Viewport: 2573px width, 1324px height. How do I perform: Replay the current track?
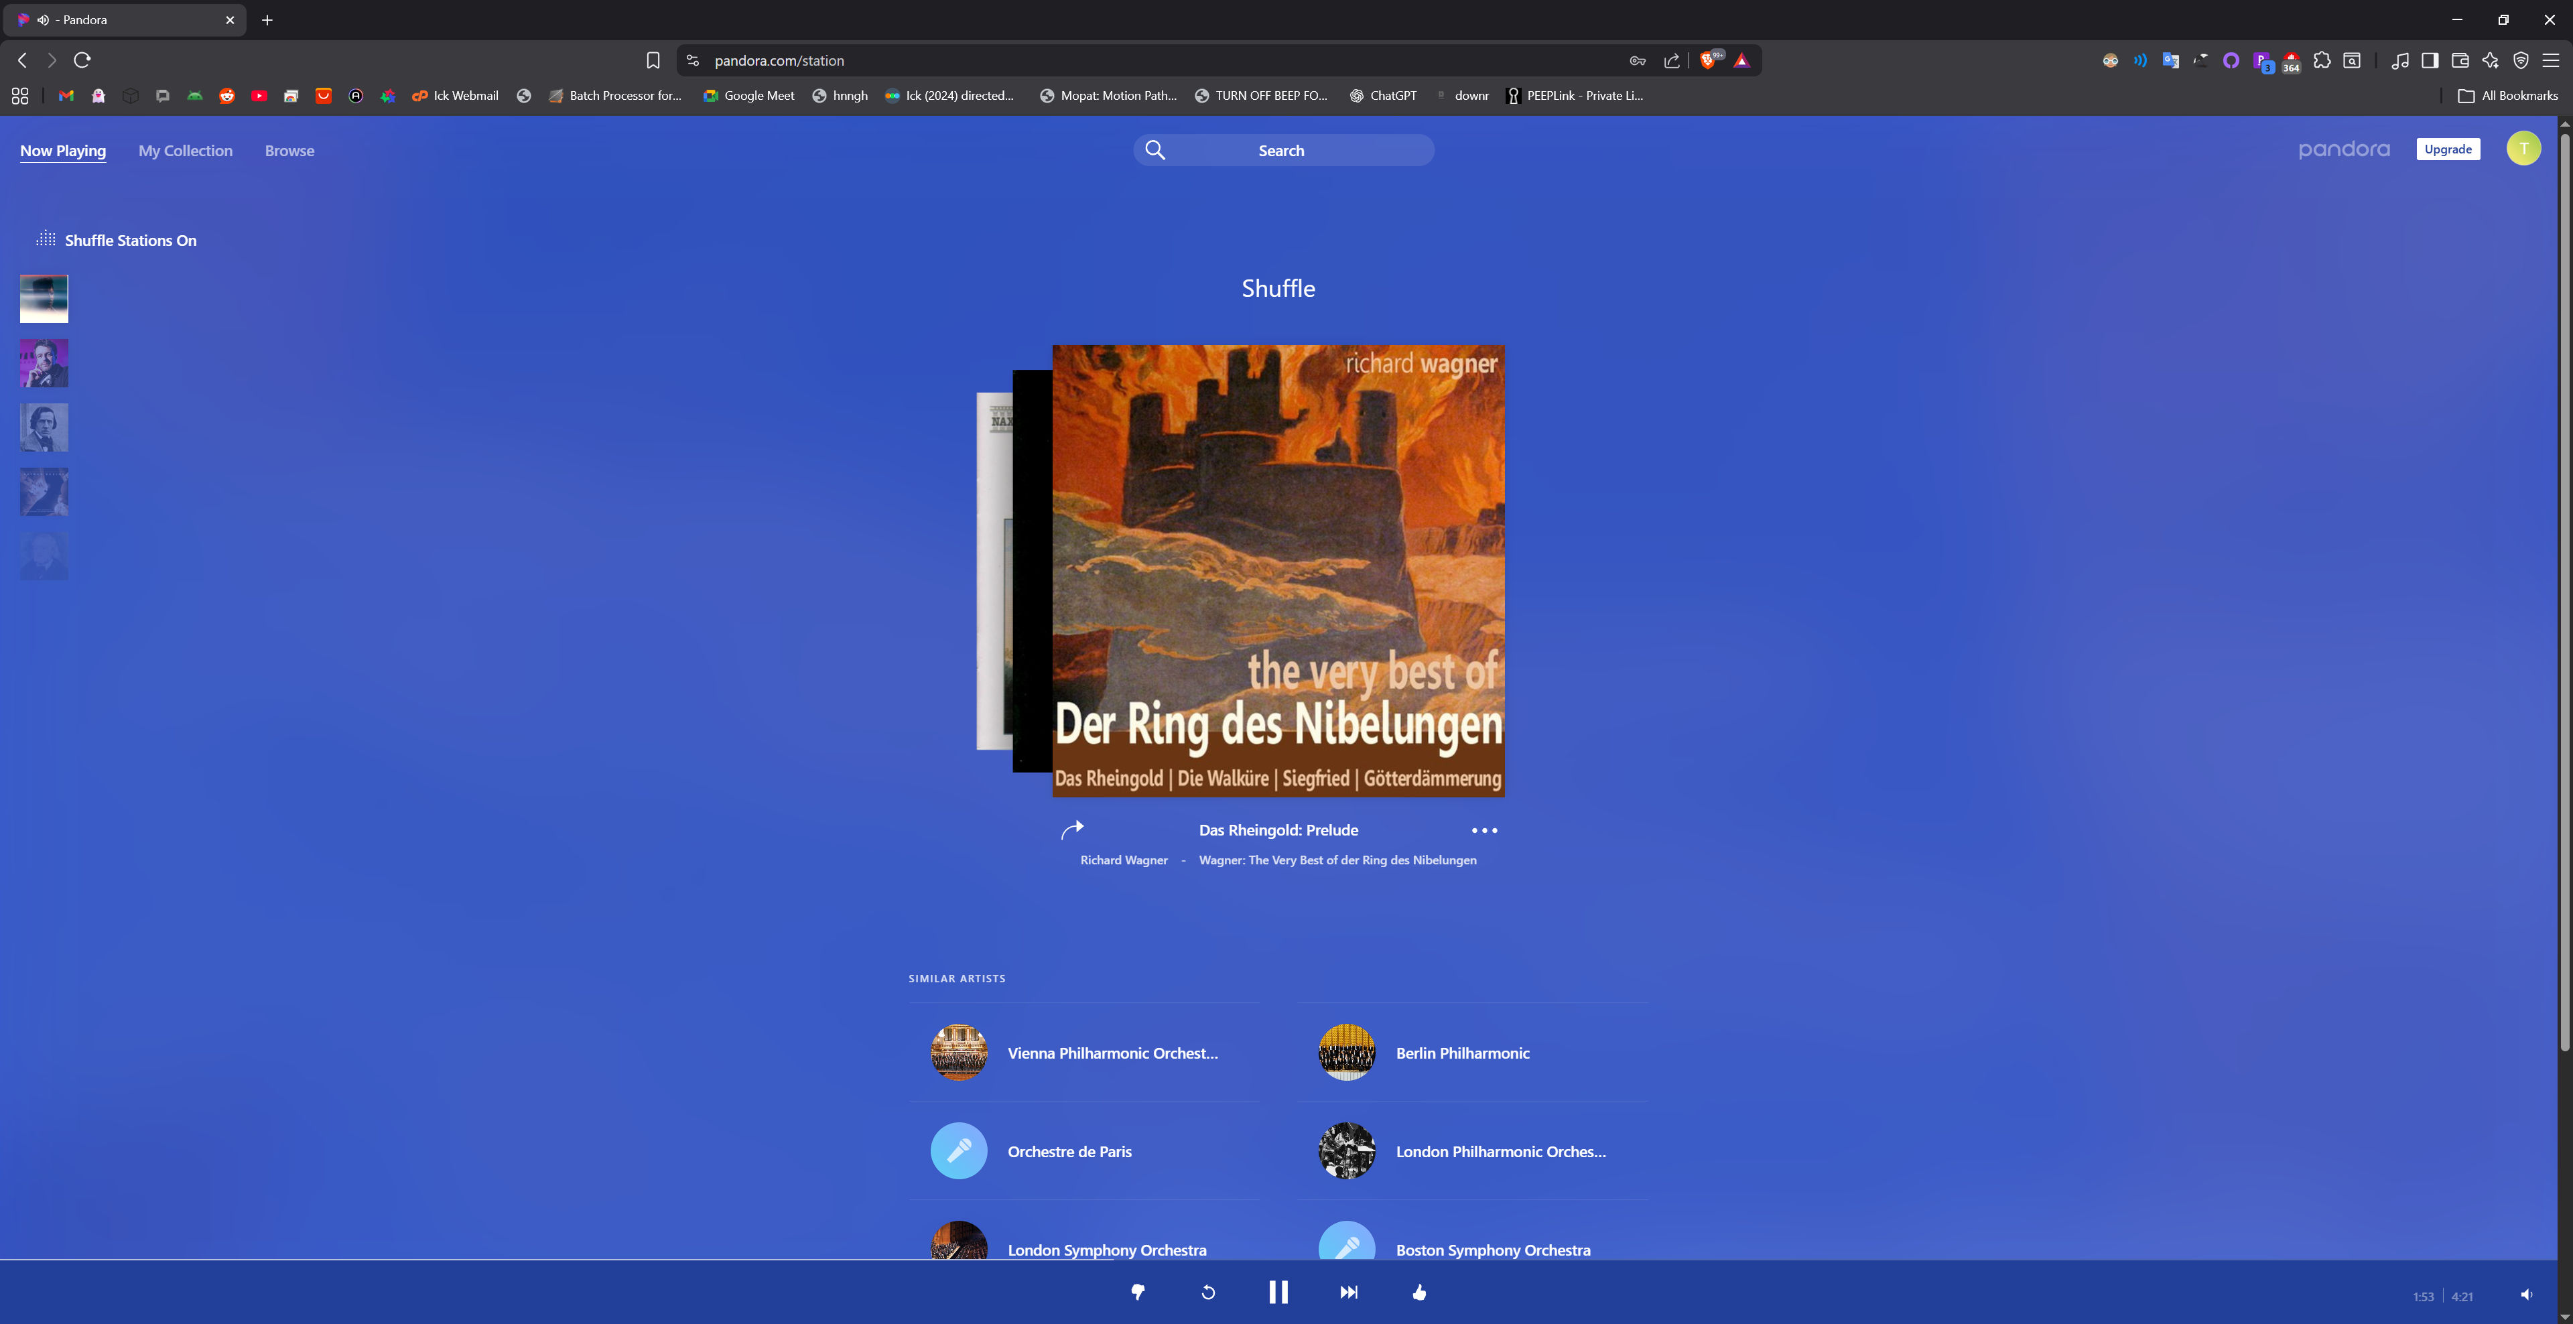1207,1292
